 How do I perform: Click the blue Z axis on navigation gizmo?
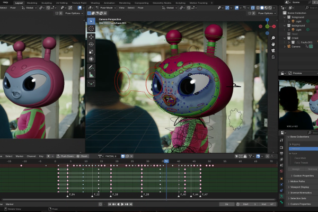coord(267,20)
